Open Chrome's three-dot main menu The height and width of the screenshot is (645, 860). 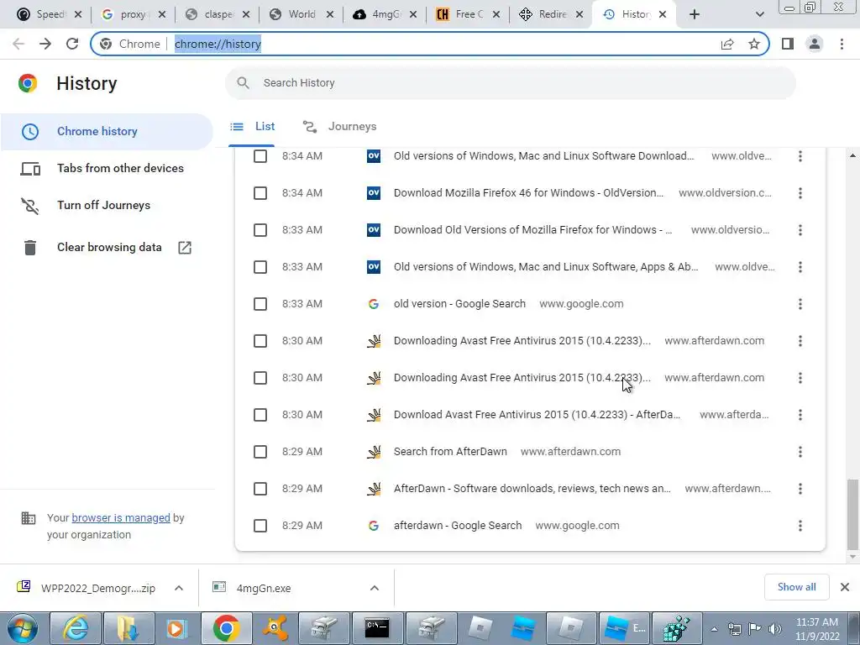[x=842, y=44]
